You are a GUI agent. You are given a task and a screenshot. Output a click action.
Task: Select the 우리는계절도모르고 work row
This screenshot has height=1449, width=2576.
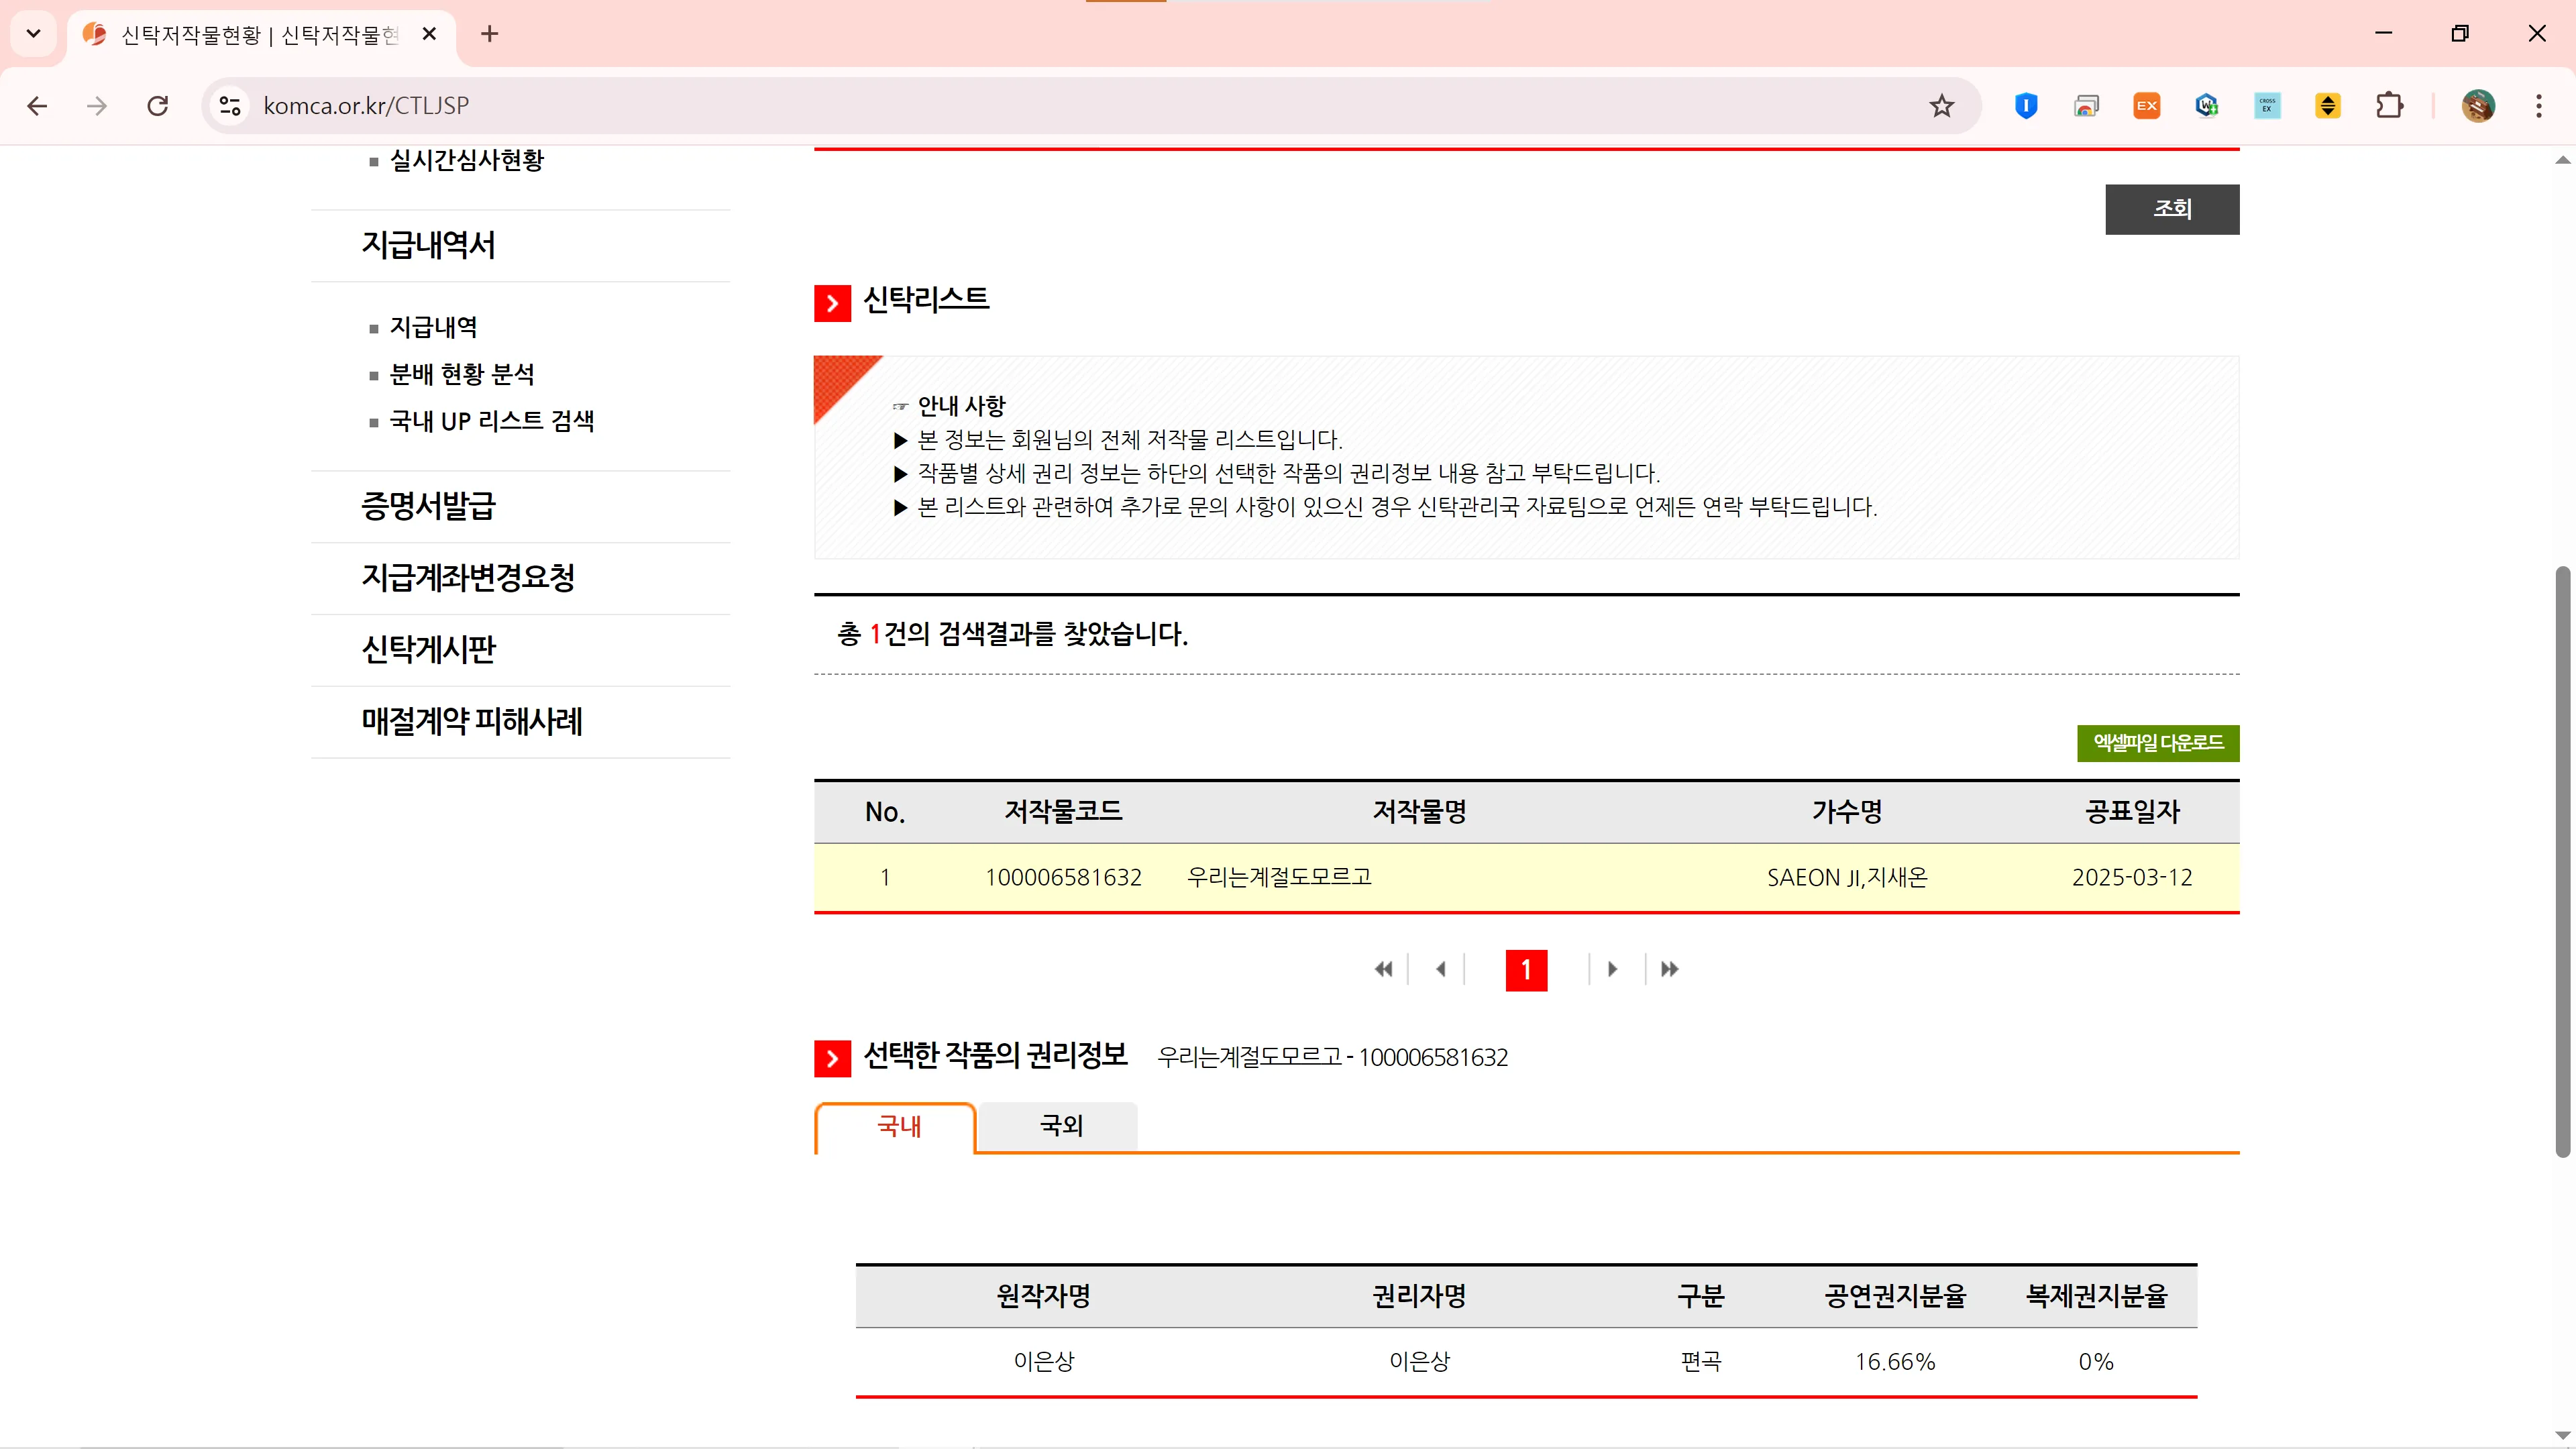[1526, 878]
